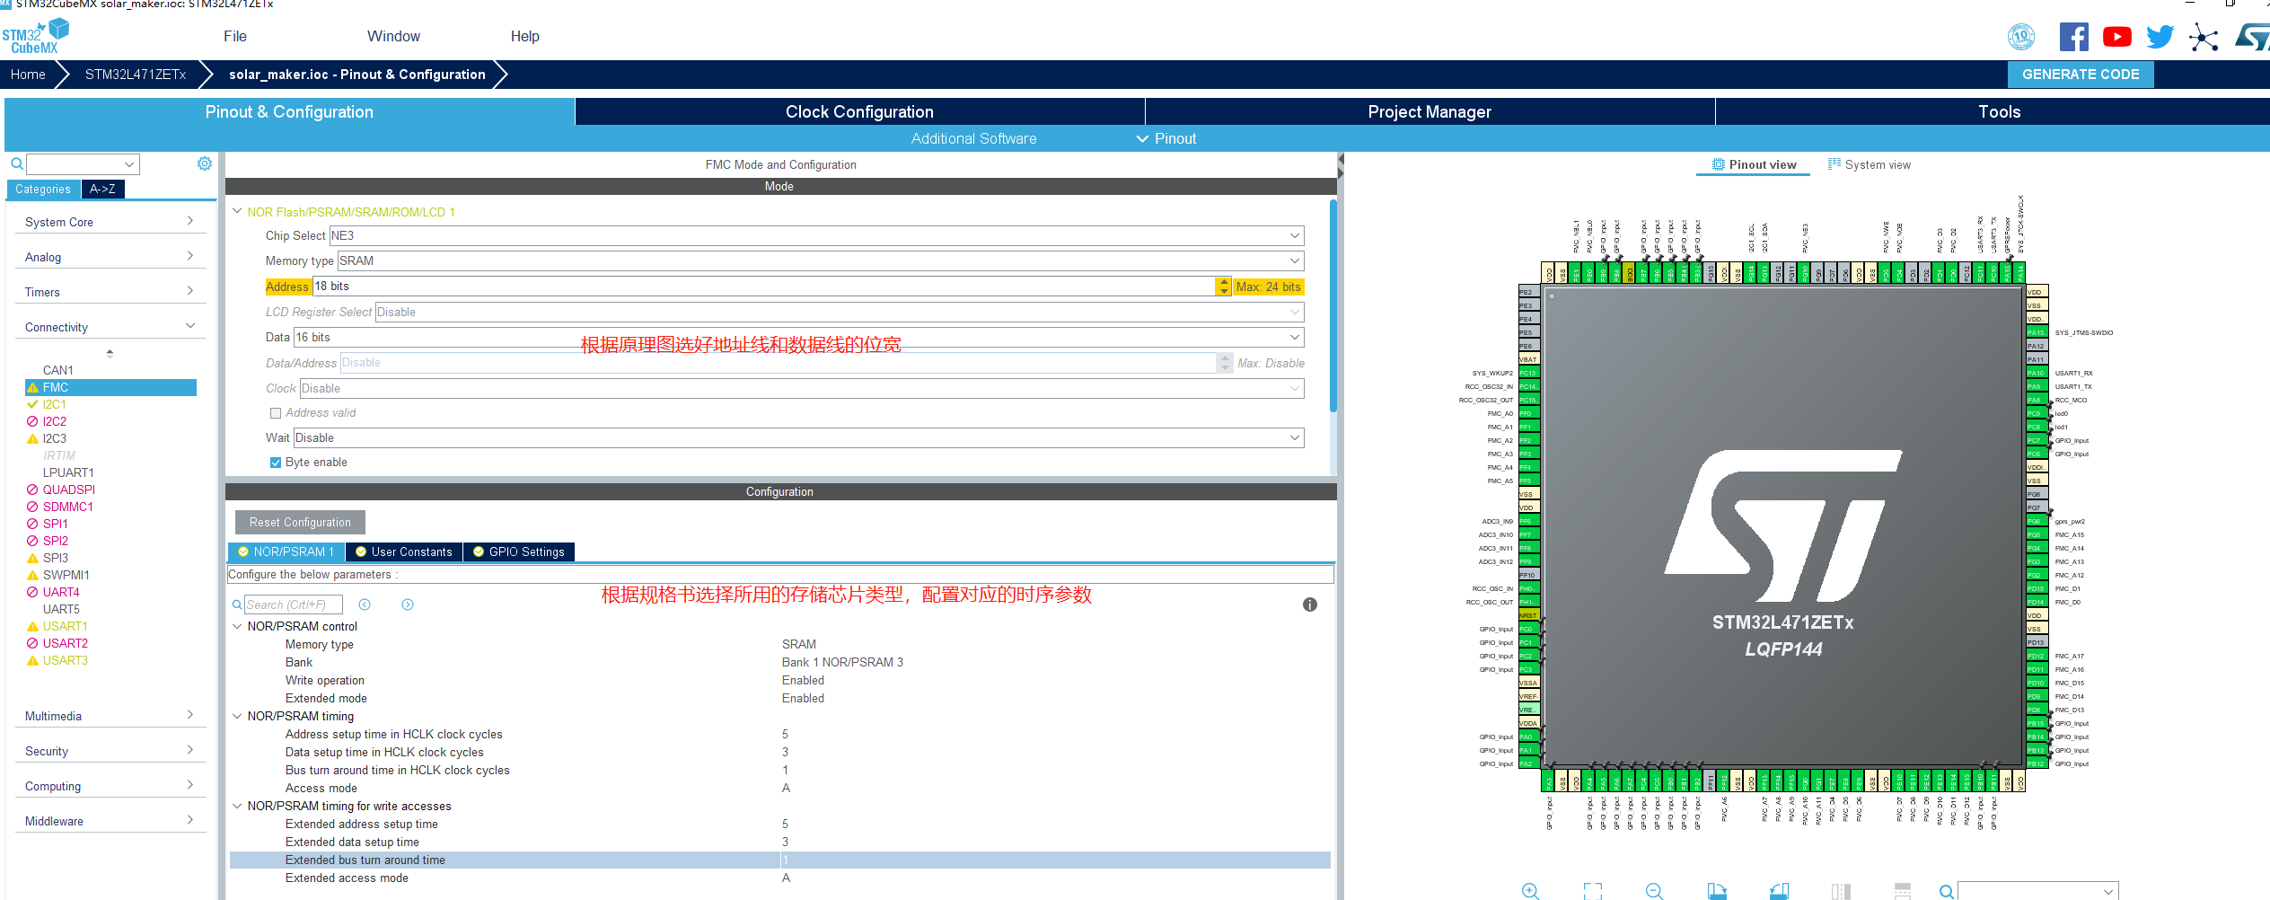Rotate the chip counterclockwise
Screen dimensions: 2270x900
coord(1779,891)
